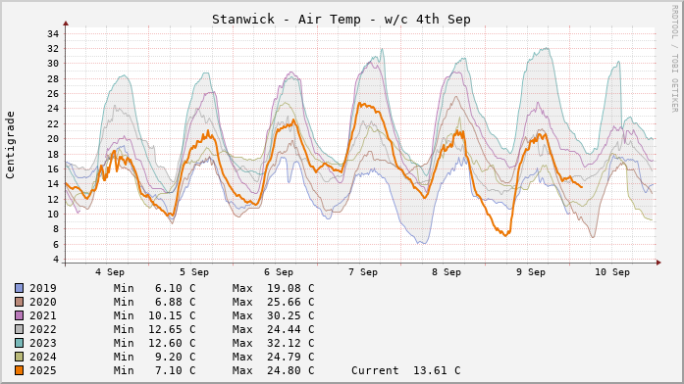Click the '5 Sep' x-axis label

tap(194, 272)
